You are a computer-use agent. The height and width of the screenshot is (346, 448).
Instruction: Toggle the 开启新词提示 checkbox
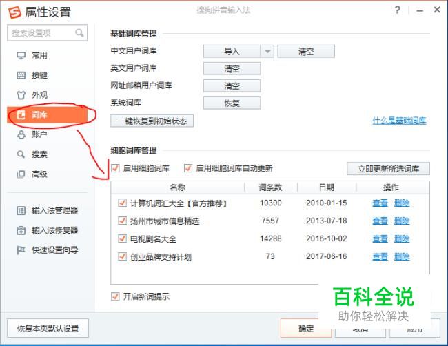click(x=115, y=296)
